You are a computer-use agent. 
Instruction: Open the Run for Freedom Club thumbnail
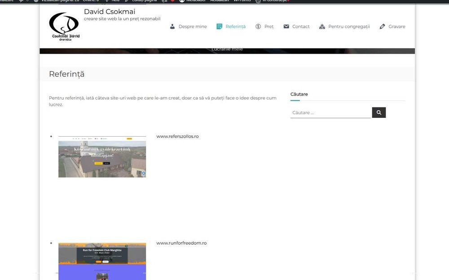click(x=102, y=261)
